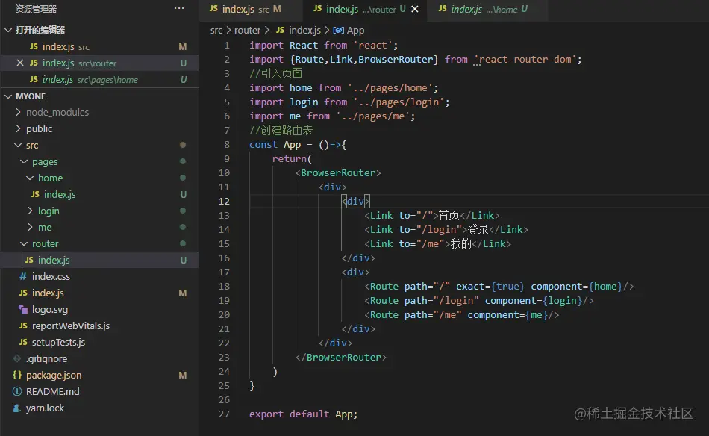Click line number 1 in the gutter

[227, 46]
